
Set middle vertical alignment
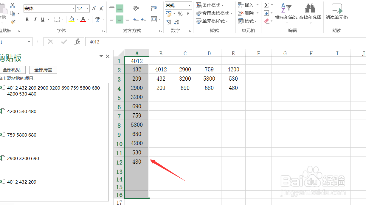[120, 8]
